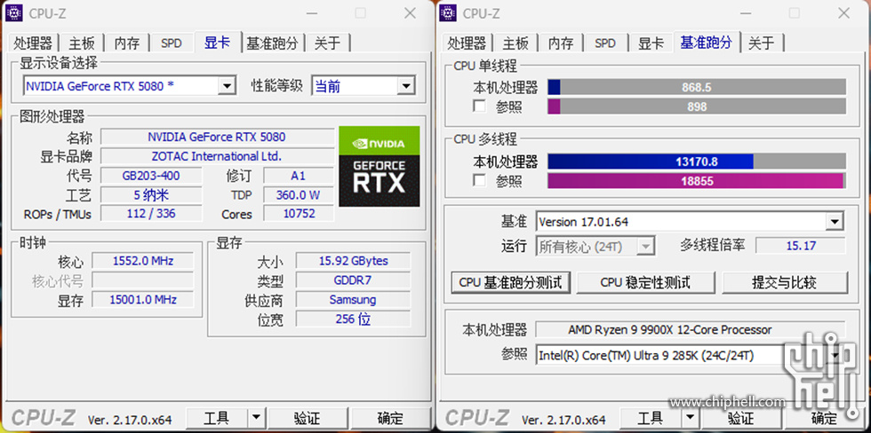Expand the 工具 arrow in the benchmark window
This screenshot has width=871, height=433.
click(x=690, y=417)
